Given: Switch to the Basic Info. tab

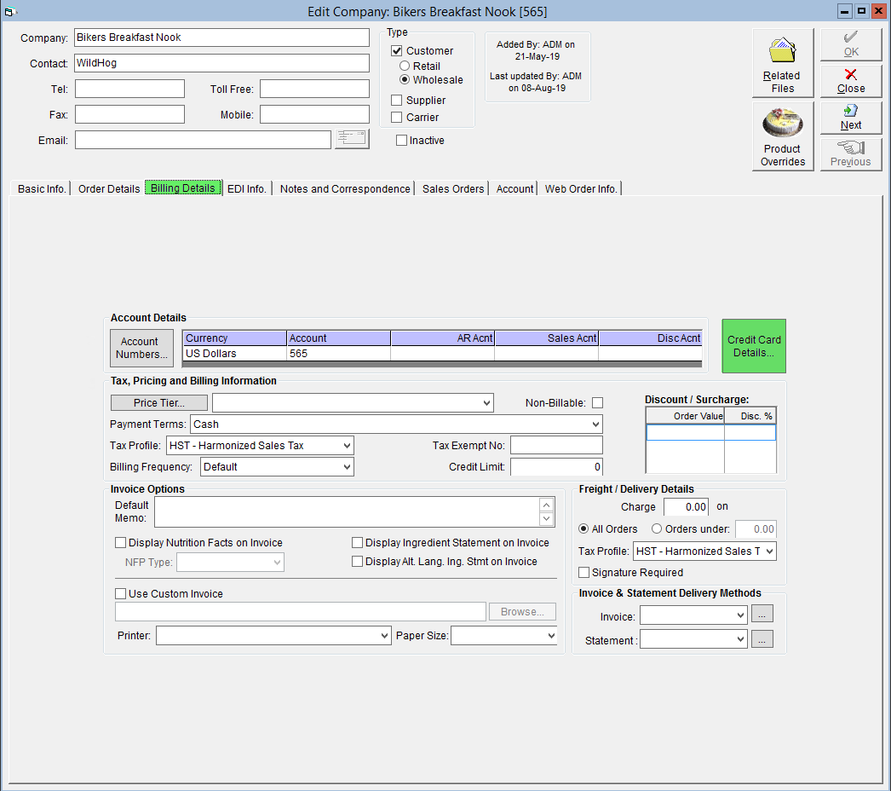Looking at the screenshot, I should pyautogui.click(x=42, y=188).
